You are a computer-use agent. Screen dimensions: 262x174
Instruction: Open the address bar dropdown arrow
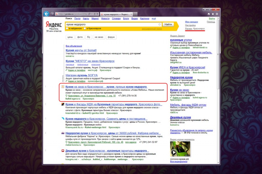(92, 14)
